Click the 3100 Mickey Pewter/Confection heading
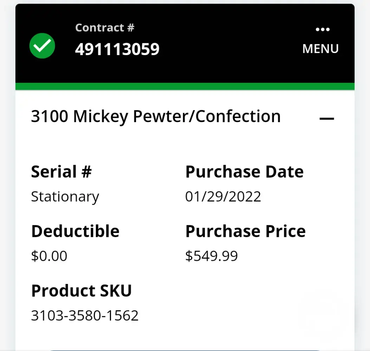Screen dimensions: 370x351 tap(156, 117)
